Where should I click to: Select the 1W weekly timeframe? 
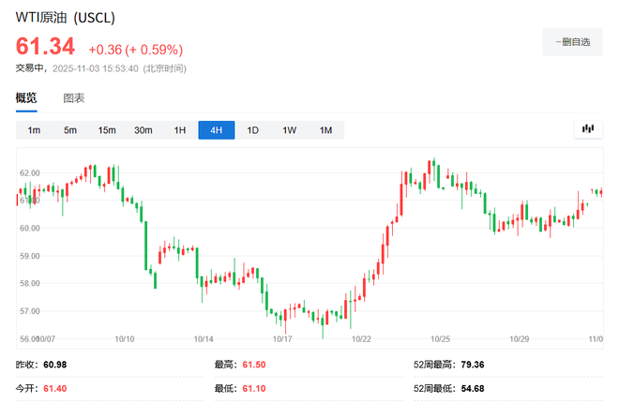pos(289,130)
